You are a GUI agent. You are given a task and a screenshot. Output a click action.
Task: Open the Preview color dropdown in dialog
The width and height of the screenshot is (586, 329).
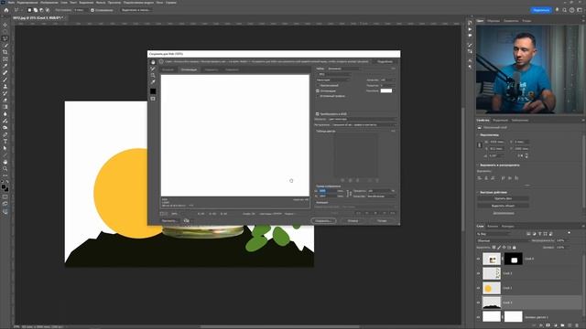pos(362,119)
